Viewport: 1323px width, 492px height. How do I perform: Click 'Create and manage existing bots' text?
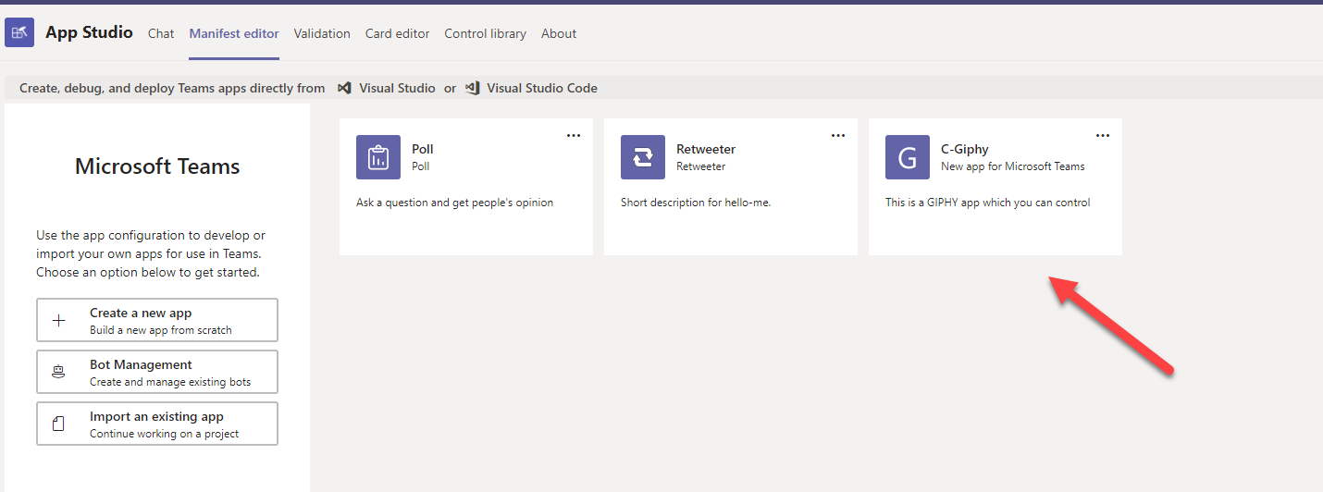pyautogui.click(x=170, y=382)
